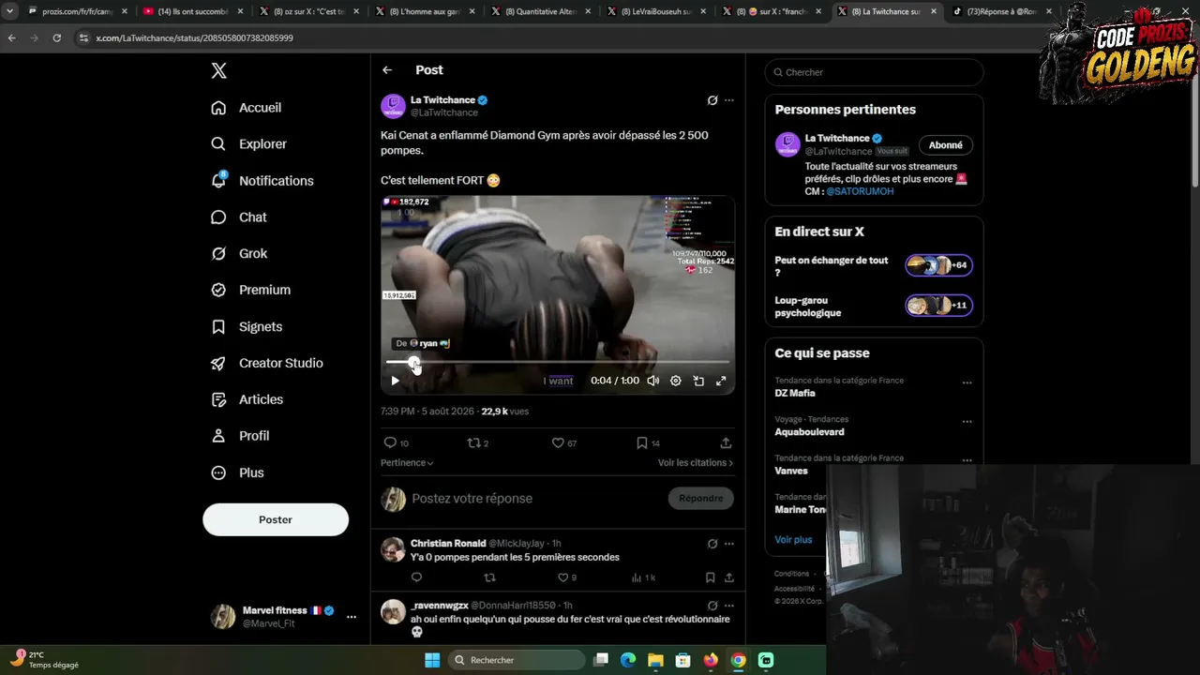Screen dimensions: 1200x675
Task: Open the more menu for Aquaboulevard trend
Action: tap(967, 422)
